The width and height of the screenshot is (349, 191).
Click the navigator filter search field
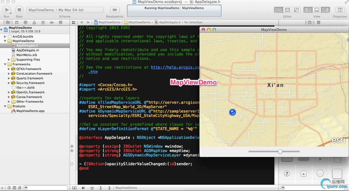point(46,188)
